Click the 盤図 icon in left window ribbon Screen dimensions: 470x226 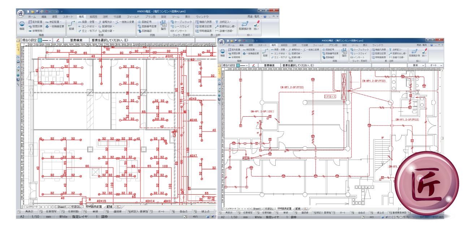[163, 26]
